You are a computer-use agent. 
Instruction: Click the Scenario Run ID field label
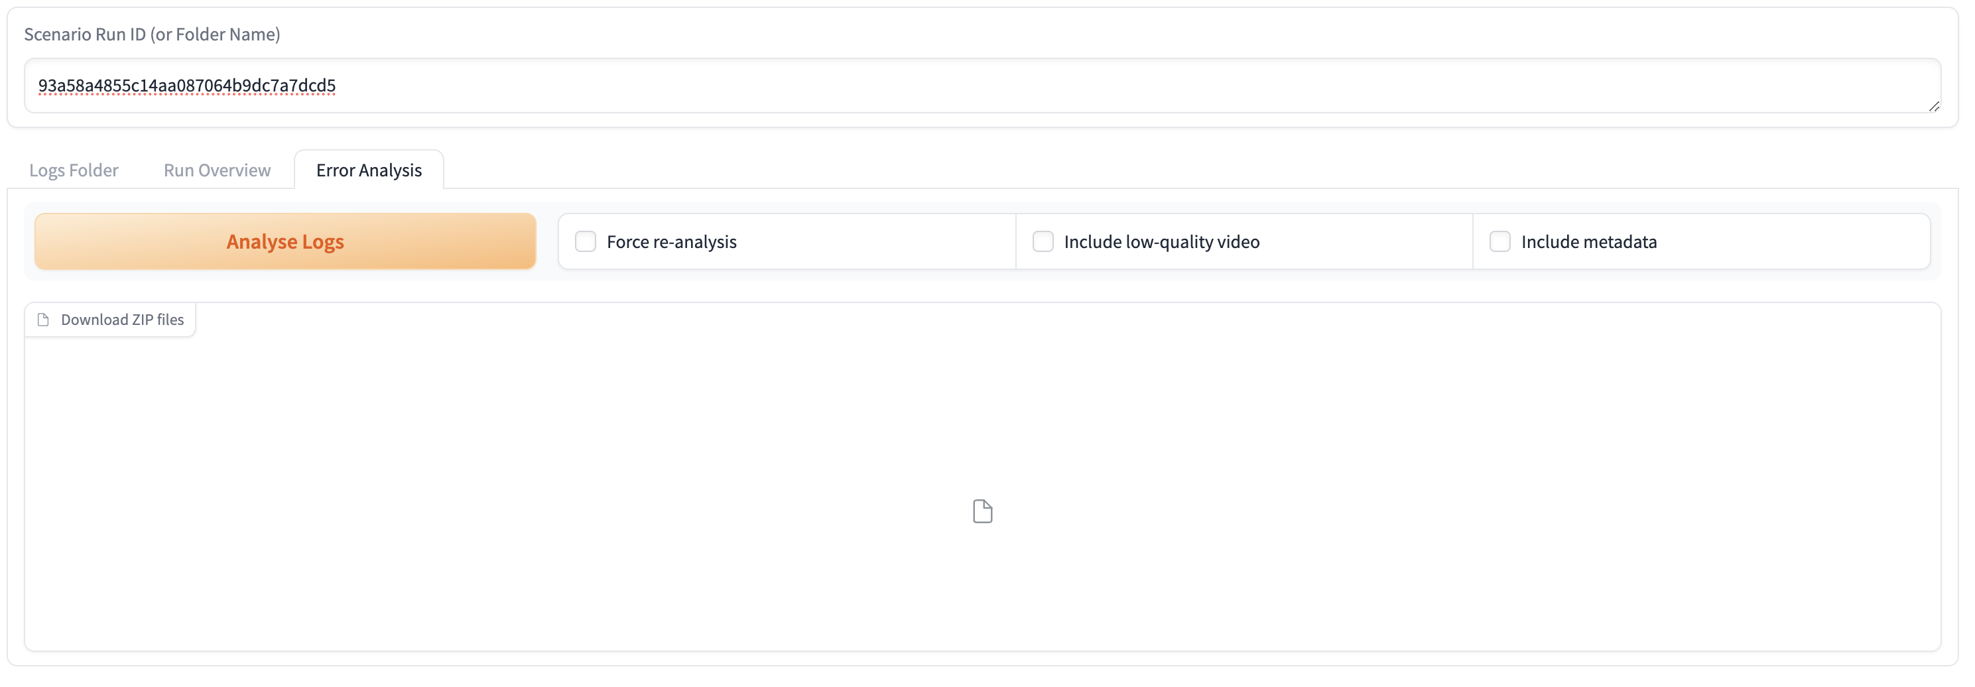[152, 34]
